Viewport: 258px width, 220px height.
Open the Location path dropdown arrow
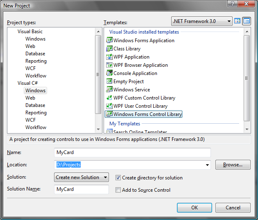point(207,165)
